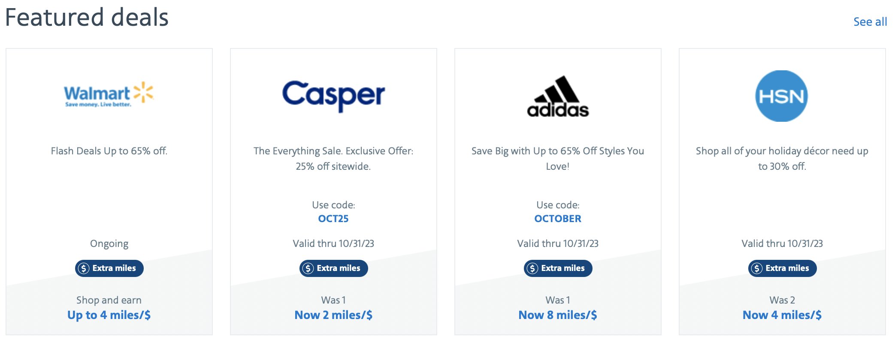The height and width of the screenshot is (343, 895).
Task: Select the OCTOBER promo code
Action: pos(558,219)
